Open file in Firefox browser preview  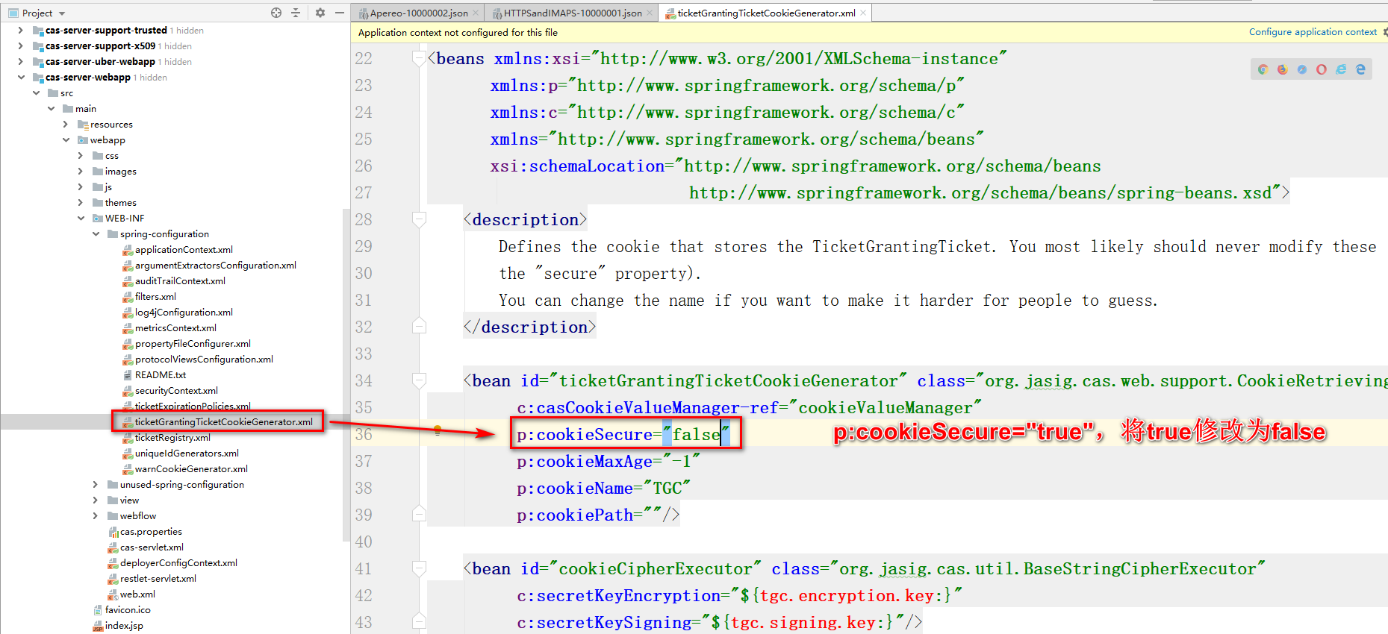[1282, 69]
